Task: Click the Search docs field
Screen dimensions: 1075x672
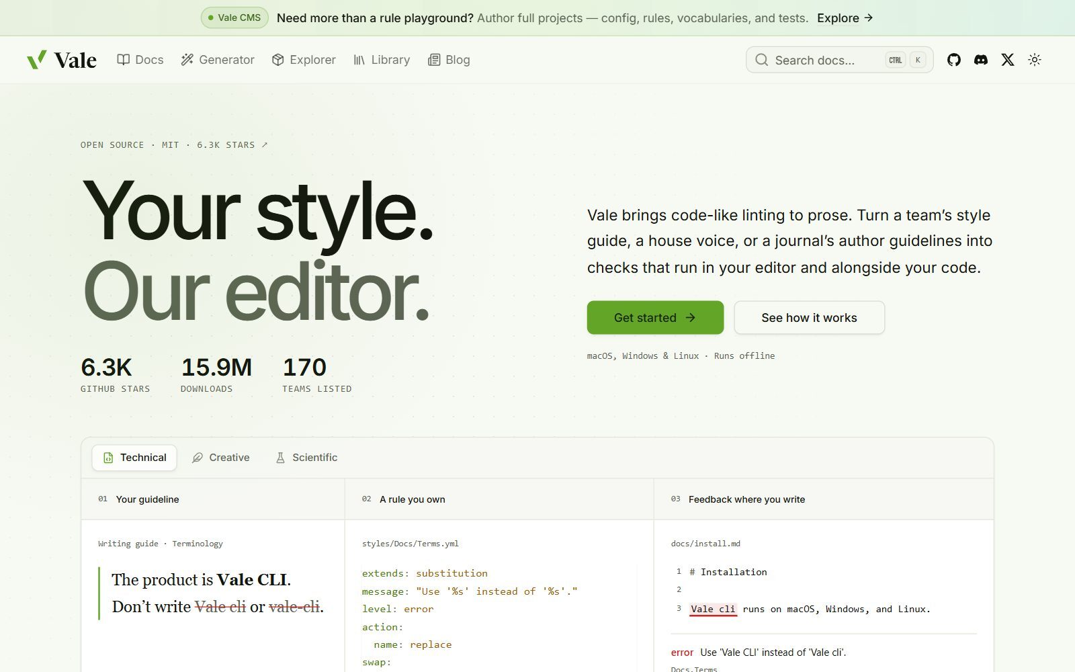Action: pyautogui.click(x=839, y=60)
